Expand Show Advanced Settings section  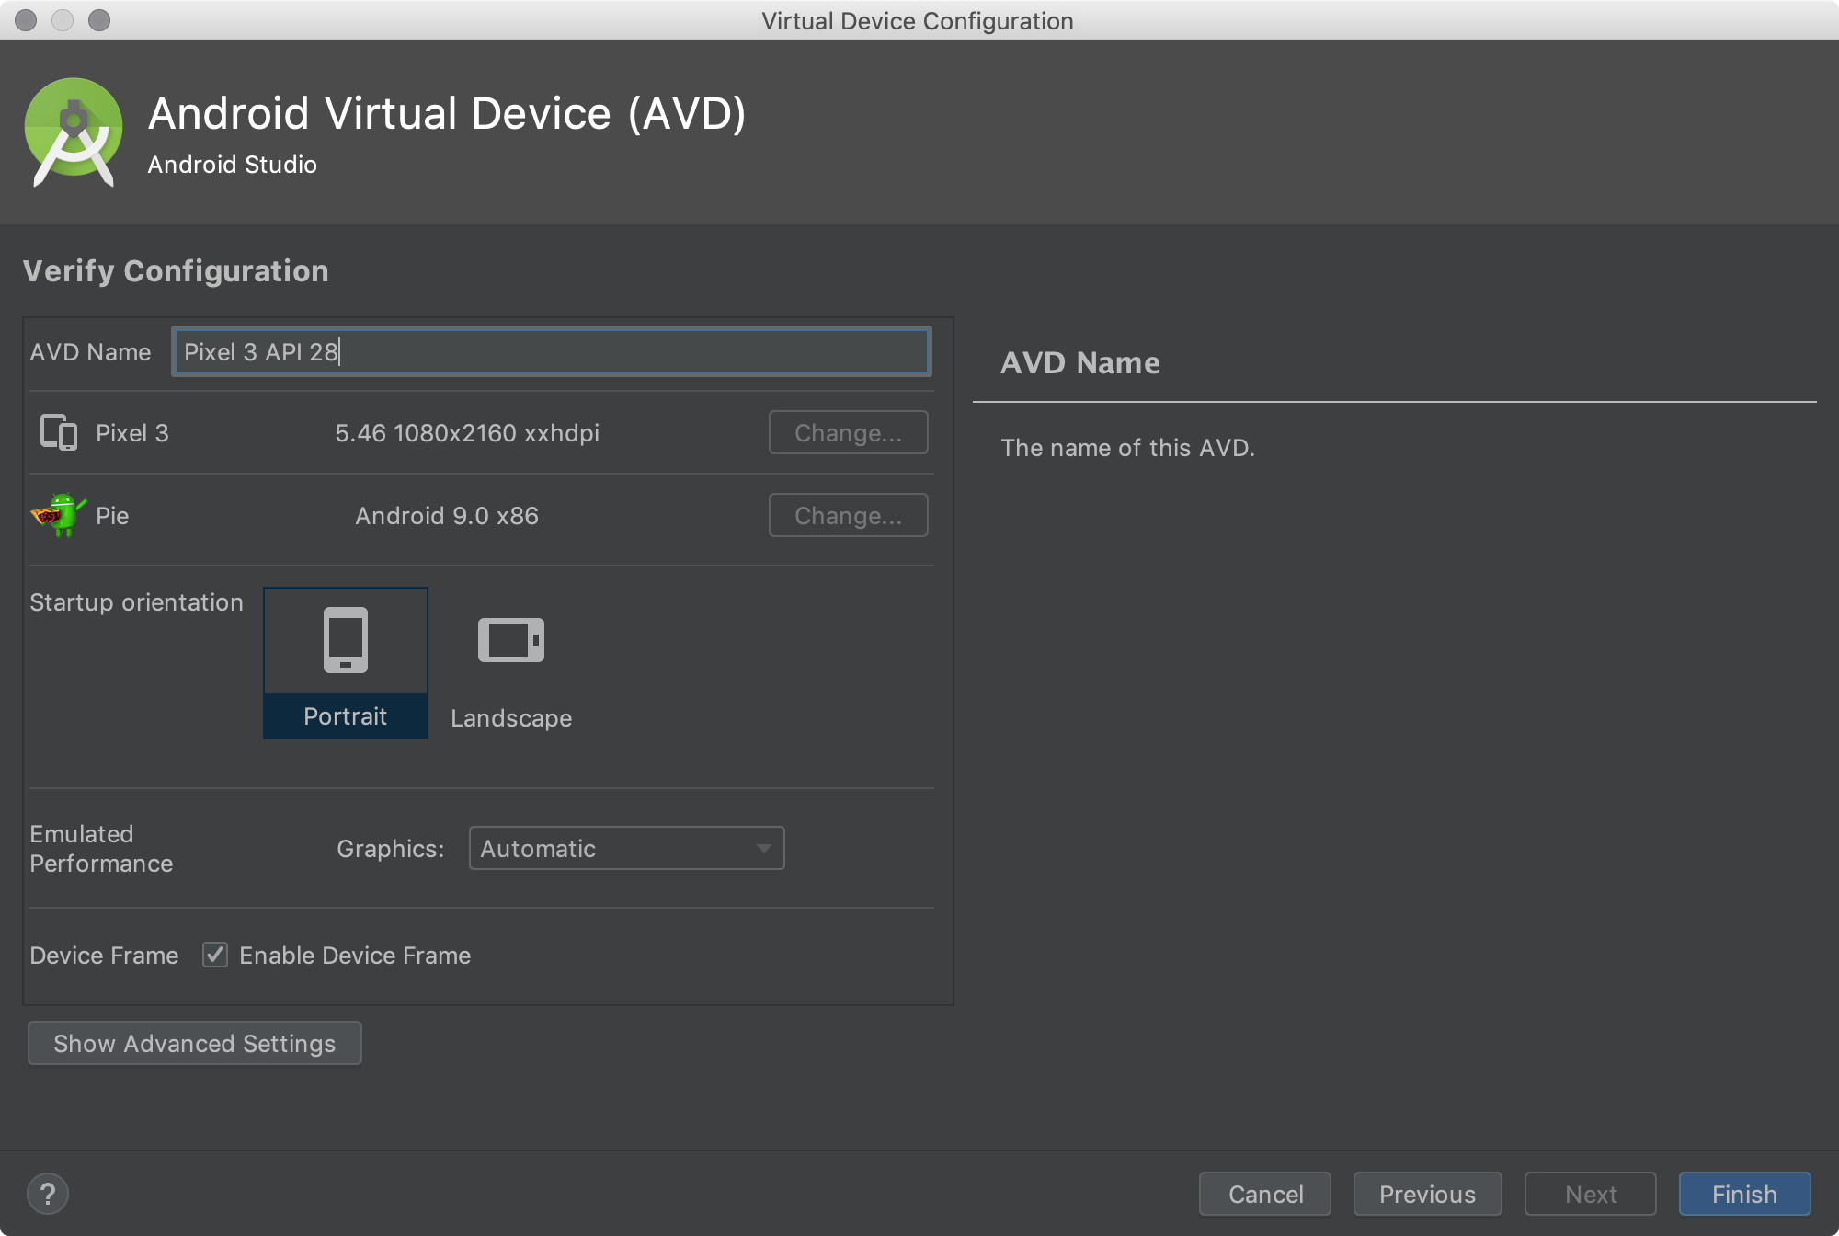[193, 1043]
